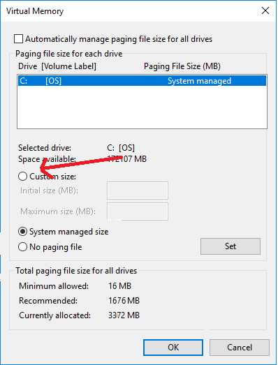Close the Virtual Memory window
Screen dimensions: 278x365
[265, 10]
